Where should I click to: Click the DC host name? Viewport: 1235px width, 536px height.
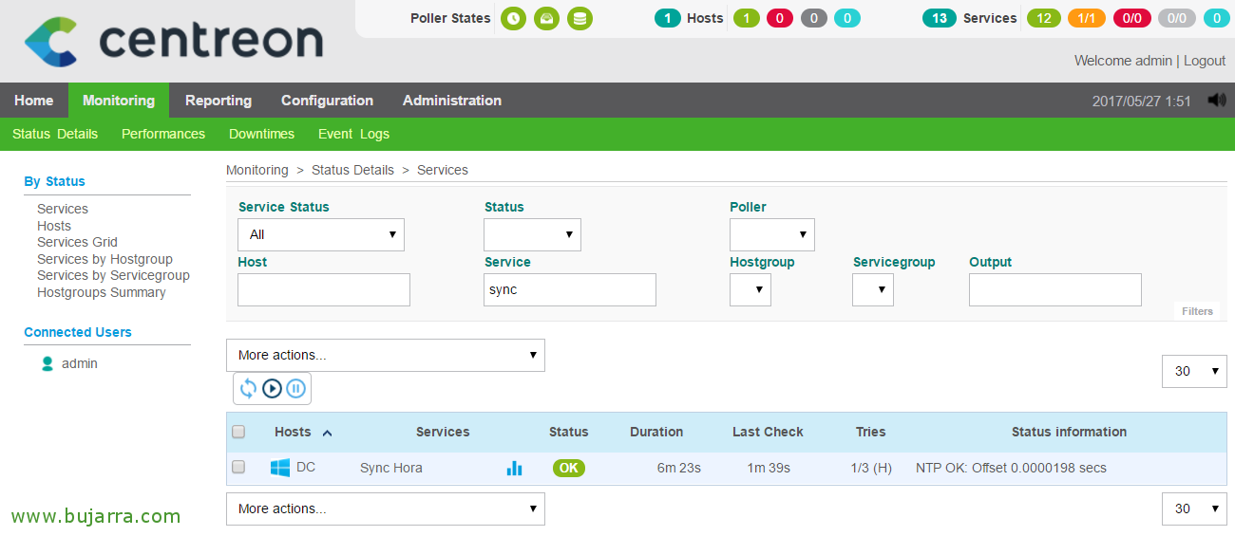click(x=306, y=468)
